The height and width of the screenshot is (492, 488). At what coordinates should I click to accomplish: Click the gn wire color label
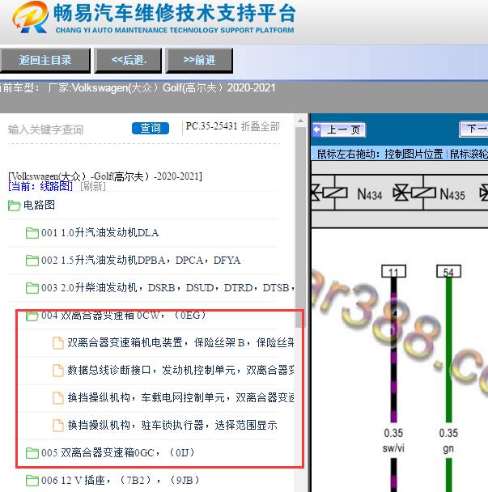tap(448, 448)
